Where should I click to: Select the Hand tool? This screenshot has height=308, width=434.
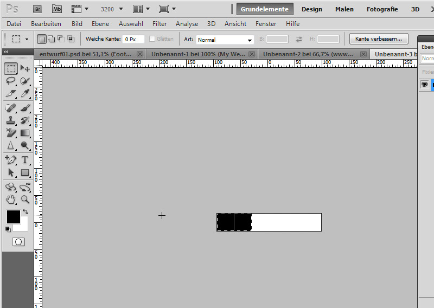point(11,200)
